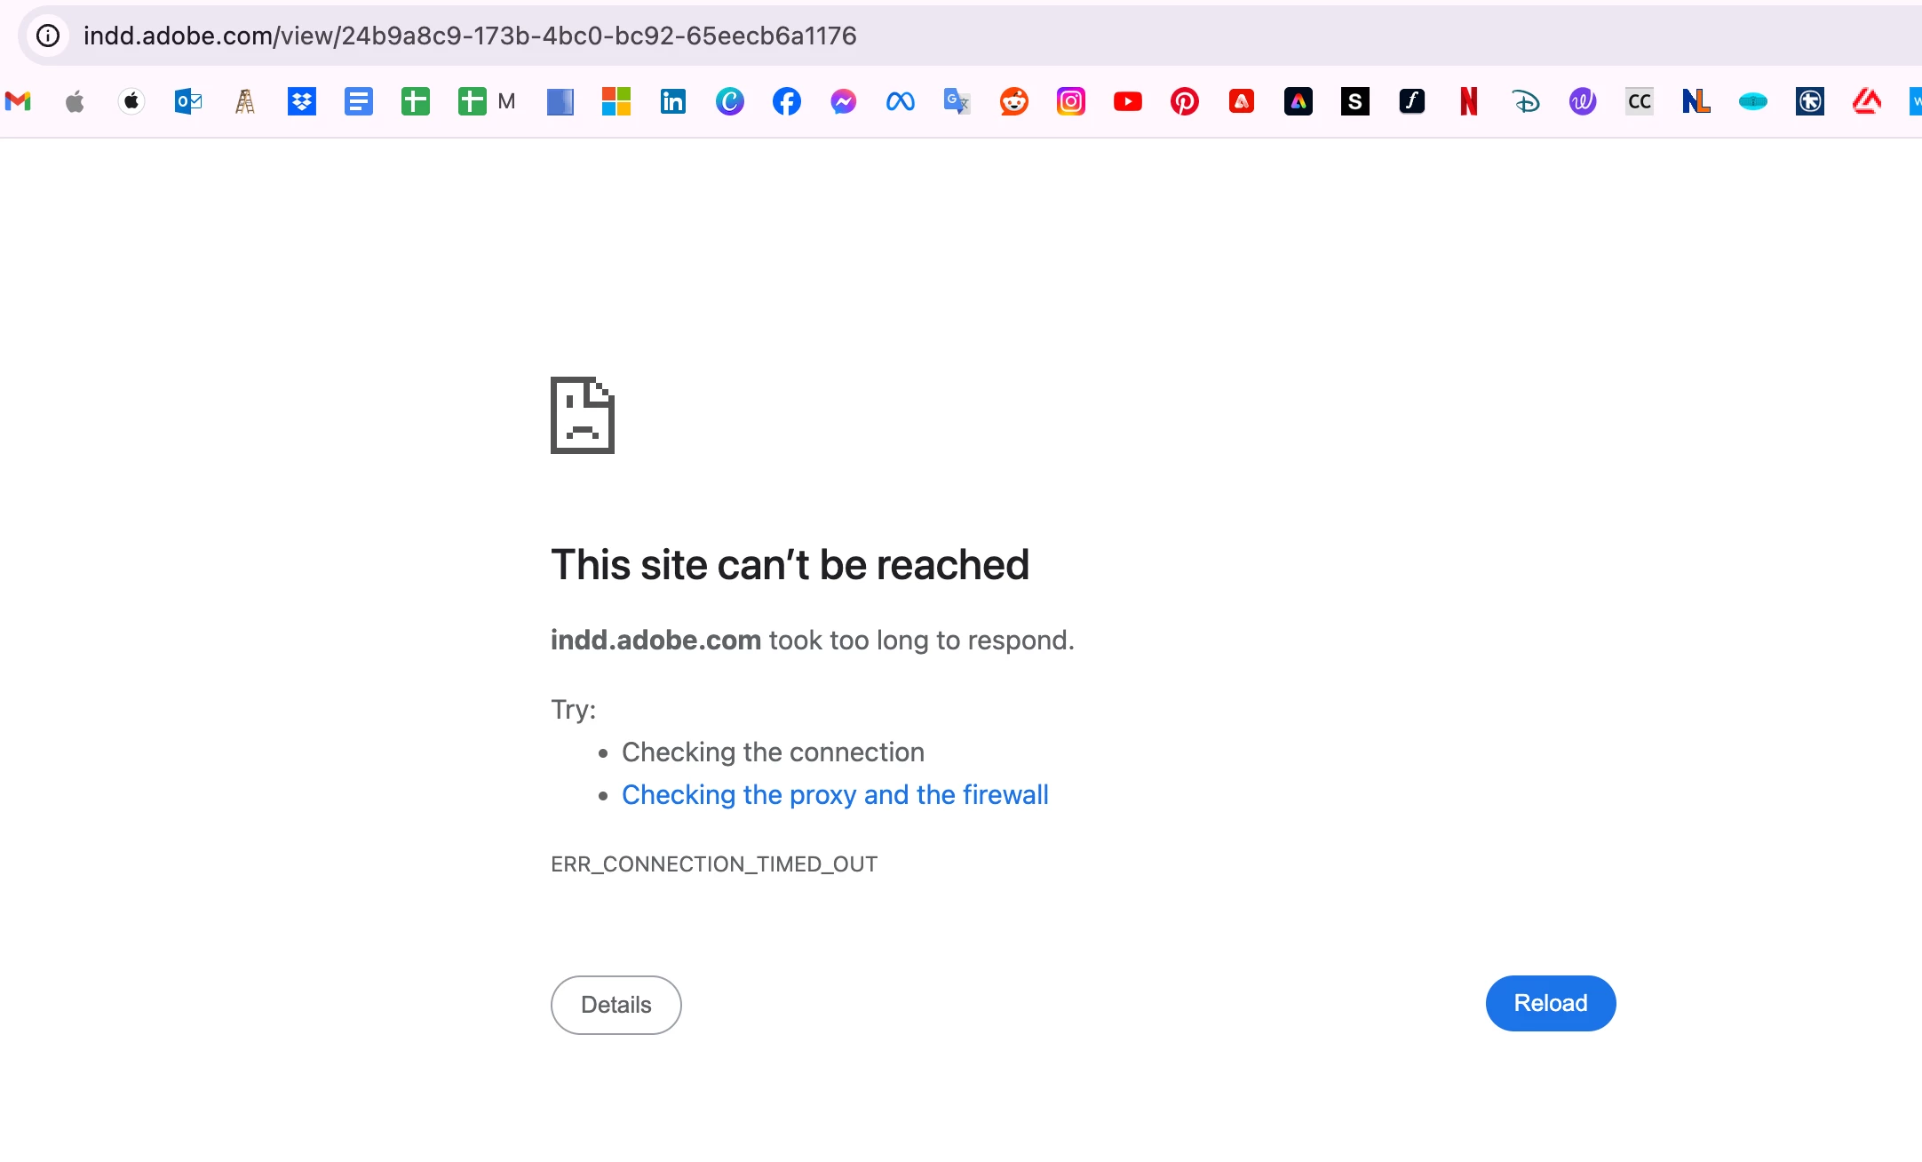Open the Outlook bookmark
This screenshot has height=1162, width=1922.
click(x=188, y=102)
